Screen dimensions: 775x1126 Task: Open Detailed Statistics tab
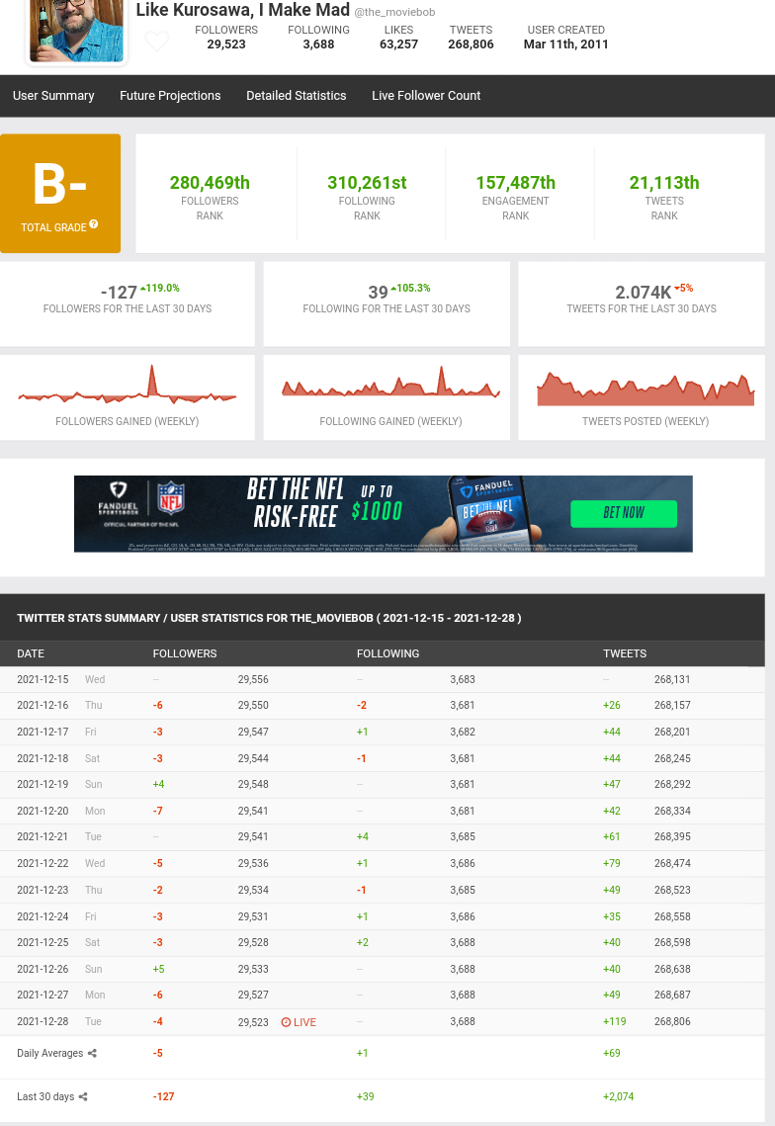click(296, 96)
